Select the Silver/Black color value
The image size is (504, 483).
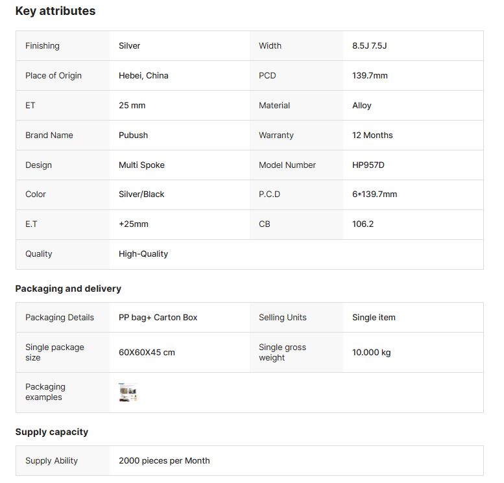coord(141,194)
